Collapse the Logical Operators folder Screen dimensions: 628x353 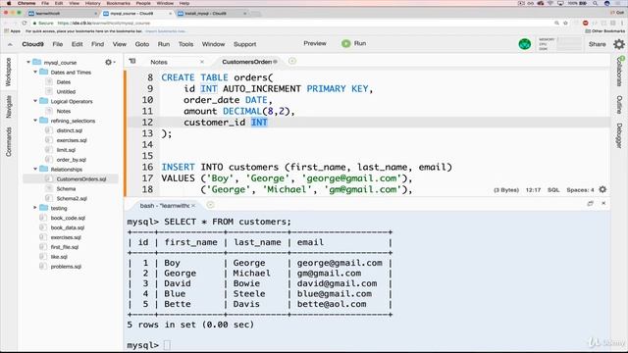(x=35, y=101)
